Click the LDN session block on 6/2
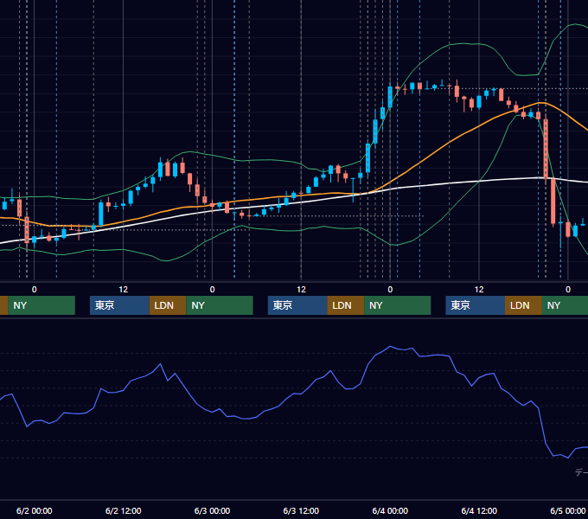Screen dimensions: 588x519 click(x=168, y=305)
